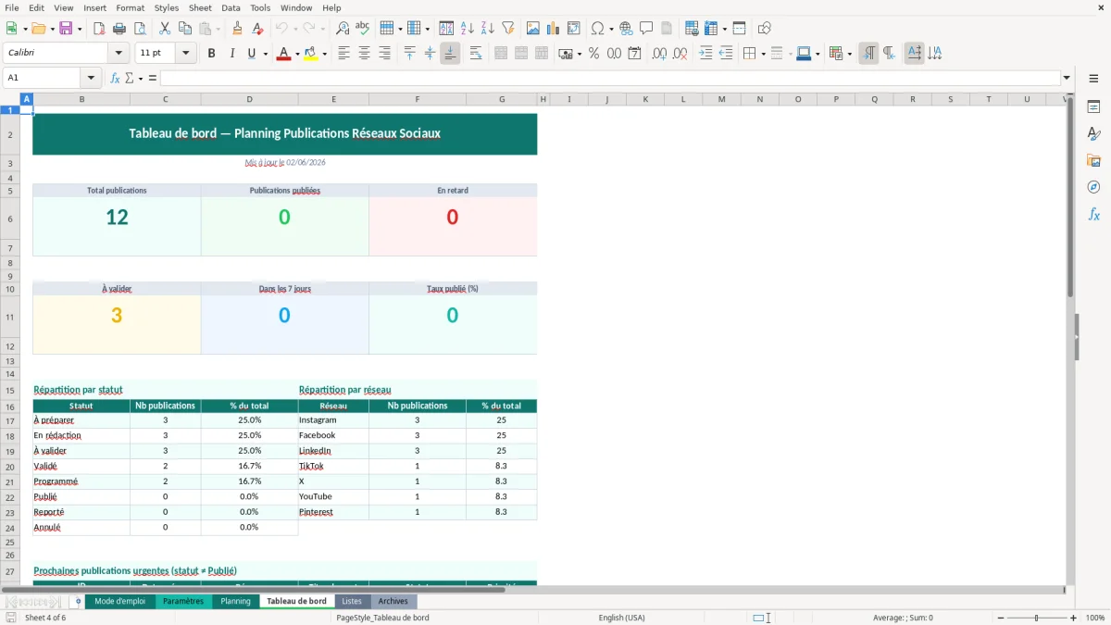Viewport: 1111px width, 625px height.
Task: Apply yellow background color swatch
Action: point(310,54)
